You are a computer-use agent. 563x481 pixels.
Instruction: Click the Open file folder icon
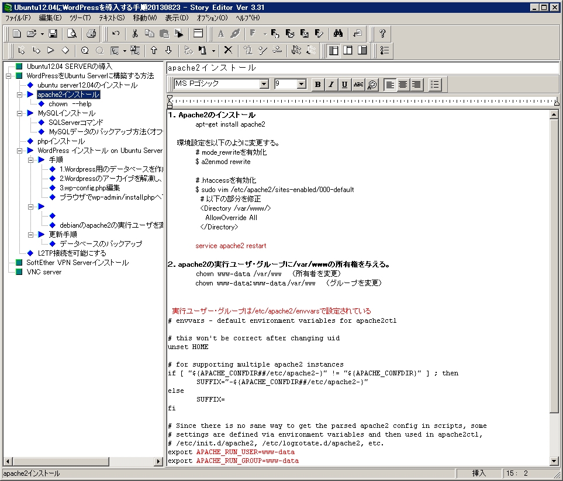click(x=32, y=34)
